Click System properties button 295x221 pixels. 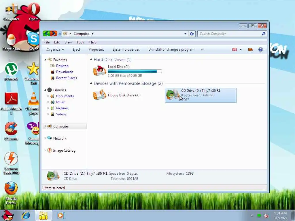(x=126, y=49)
